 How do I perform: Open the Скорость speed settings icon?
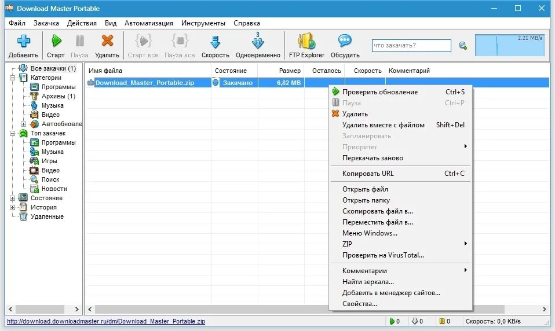coord(215,42)
